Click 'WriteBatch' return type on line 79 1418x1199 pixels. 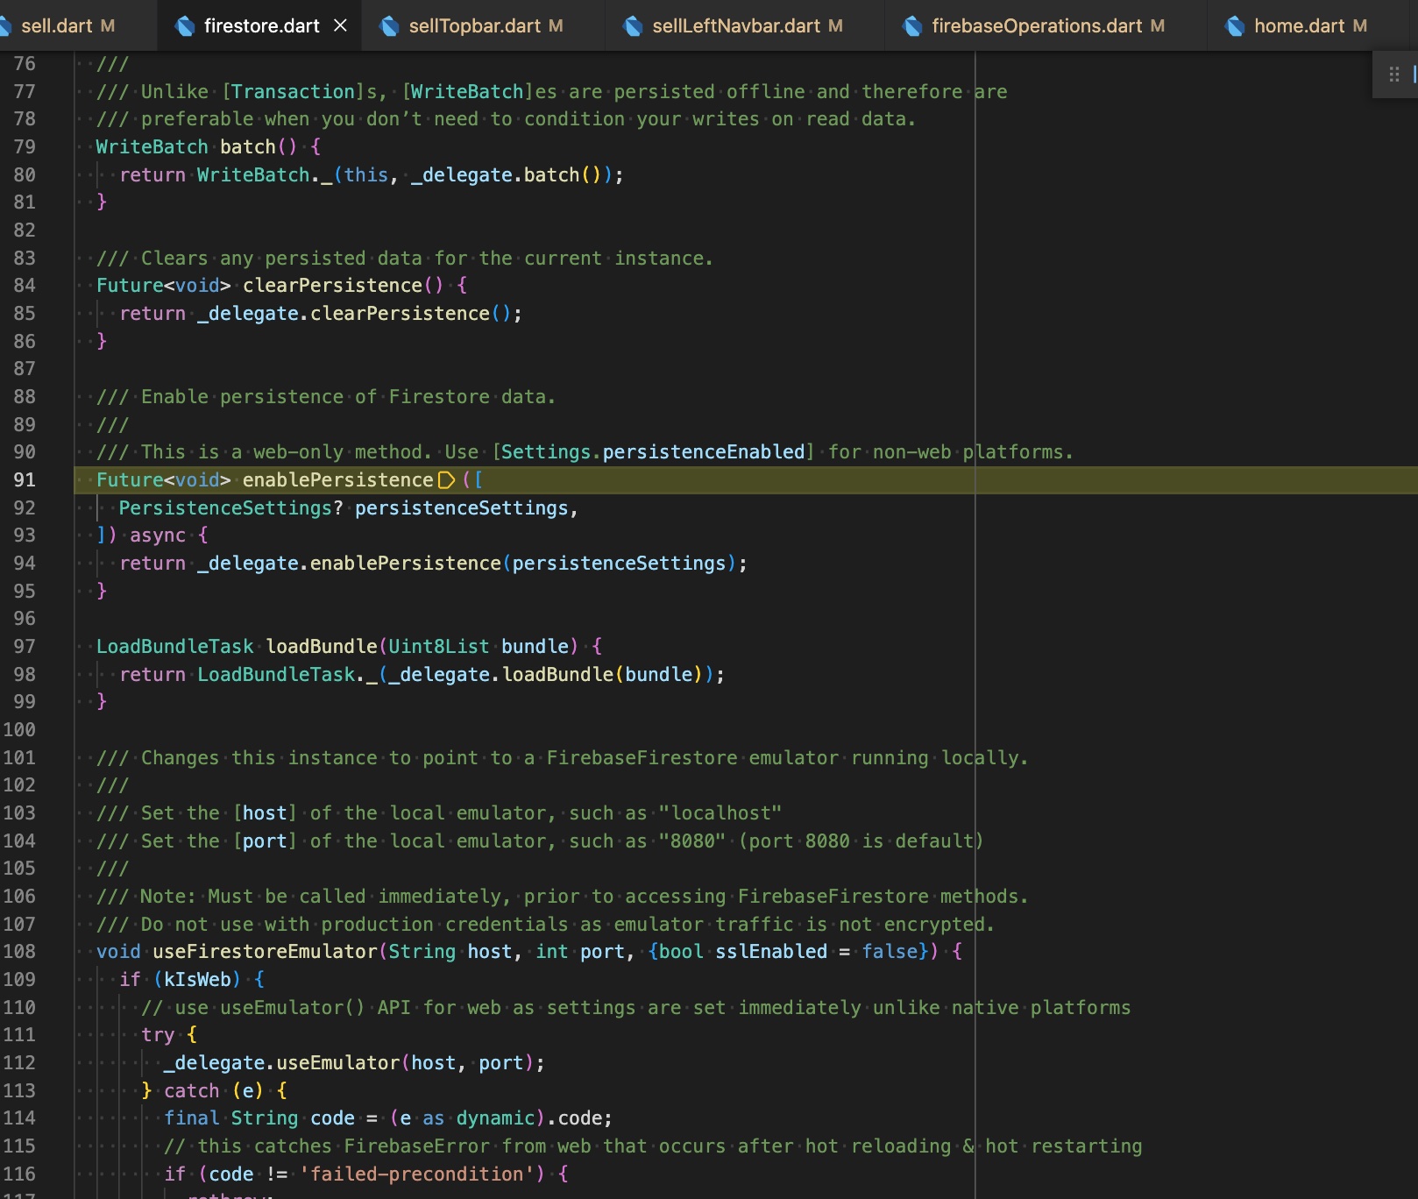pyautogui.click(x=152, y=146)
